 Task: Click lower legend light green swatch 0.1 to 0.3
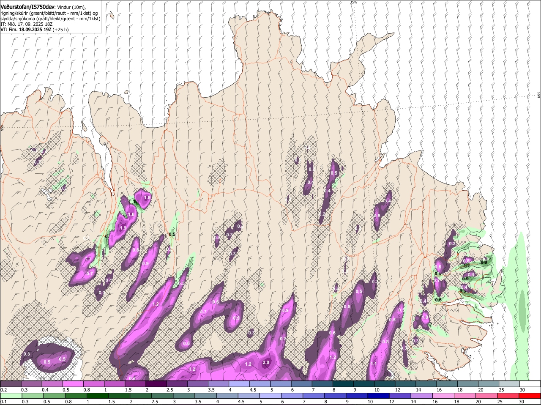coord(11,396)
